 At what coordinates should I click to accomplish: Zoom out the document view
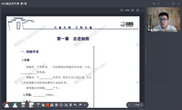pos(122,10)
